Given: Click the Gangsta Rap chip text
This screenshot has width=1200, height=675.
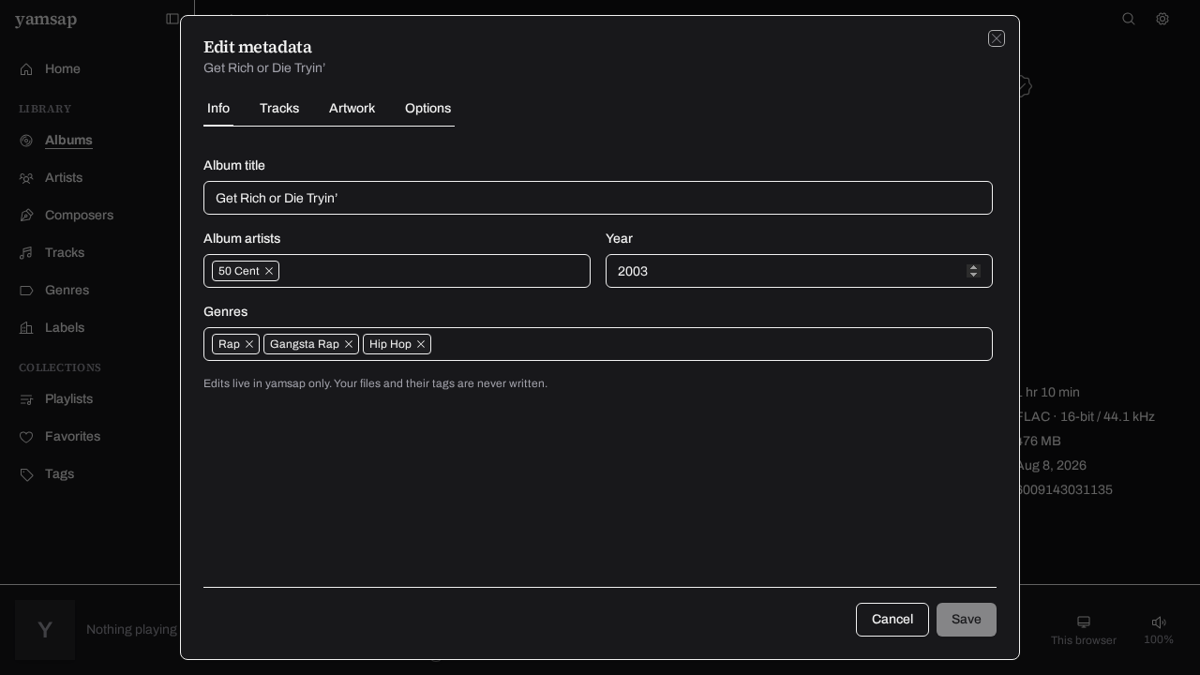Looking at the screenshot, I should coord(305,344).
